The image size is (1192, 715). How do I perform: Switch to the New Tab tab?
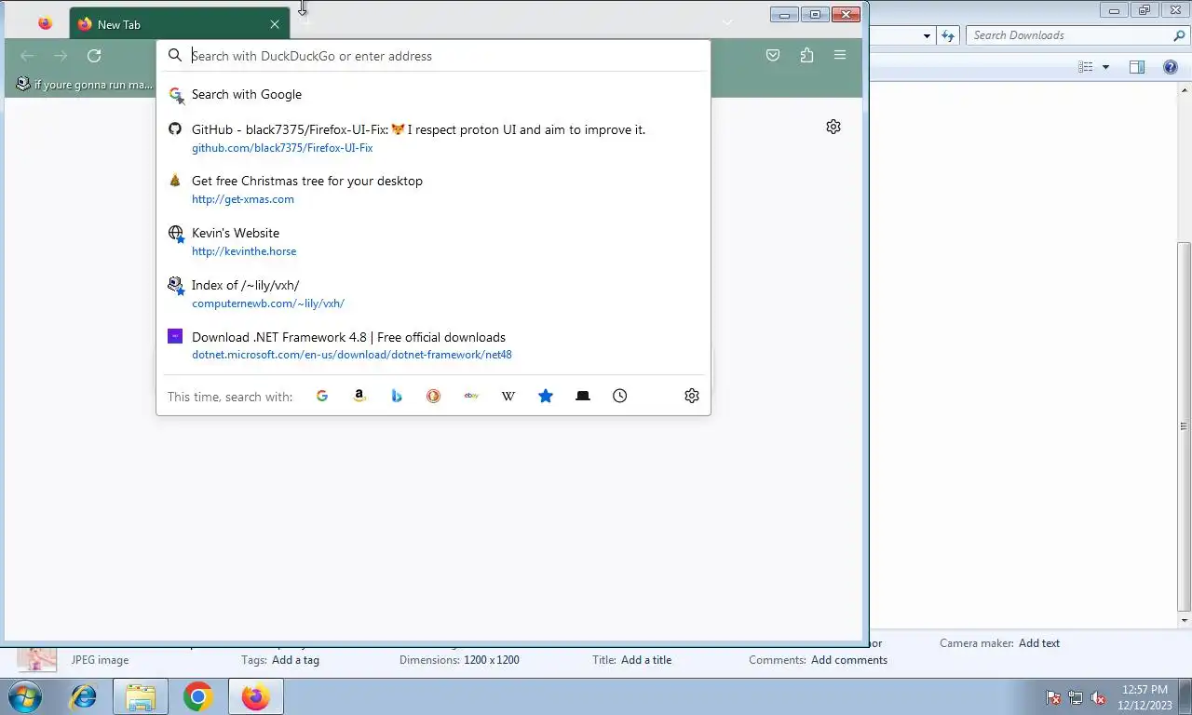pos(180,24)
